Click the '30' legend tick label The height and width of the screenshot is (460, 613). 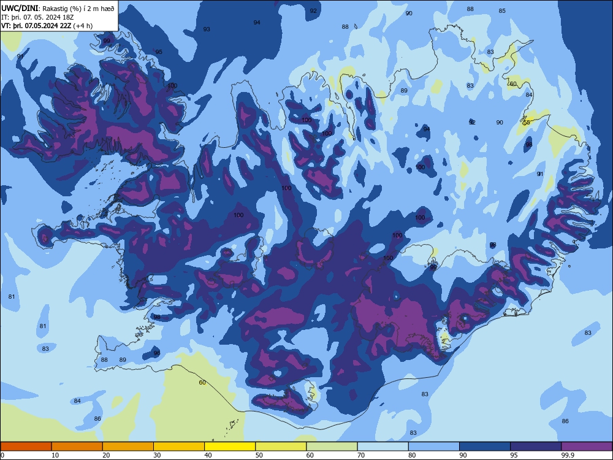157,455
